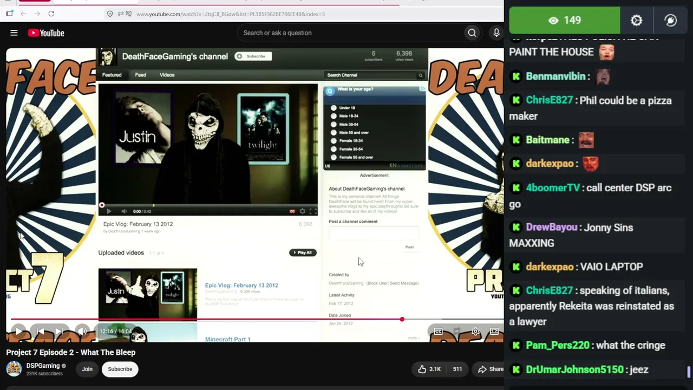Click chat username DrewBayou
693x390 pixels.
click(x=552, y=227)
